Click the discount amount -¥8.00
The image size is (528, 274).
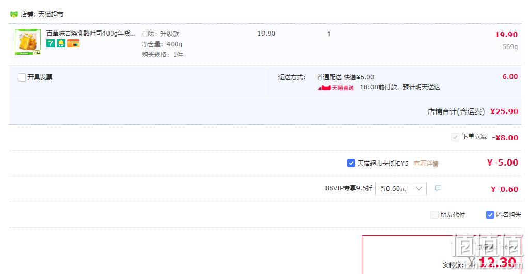pyautogui.click(x=505, y=137)
